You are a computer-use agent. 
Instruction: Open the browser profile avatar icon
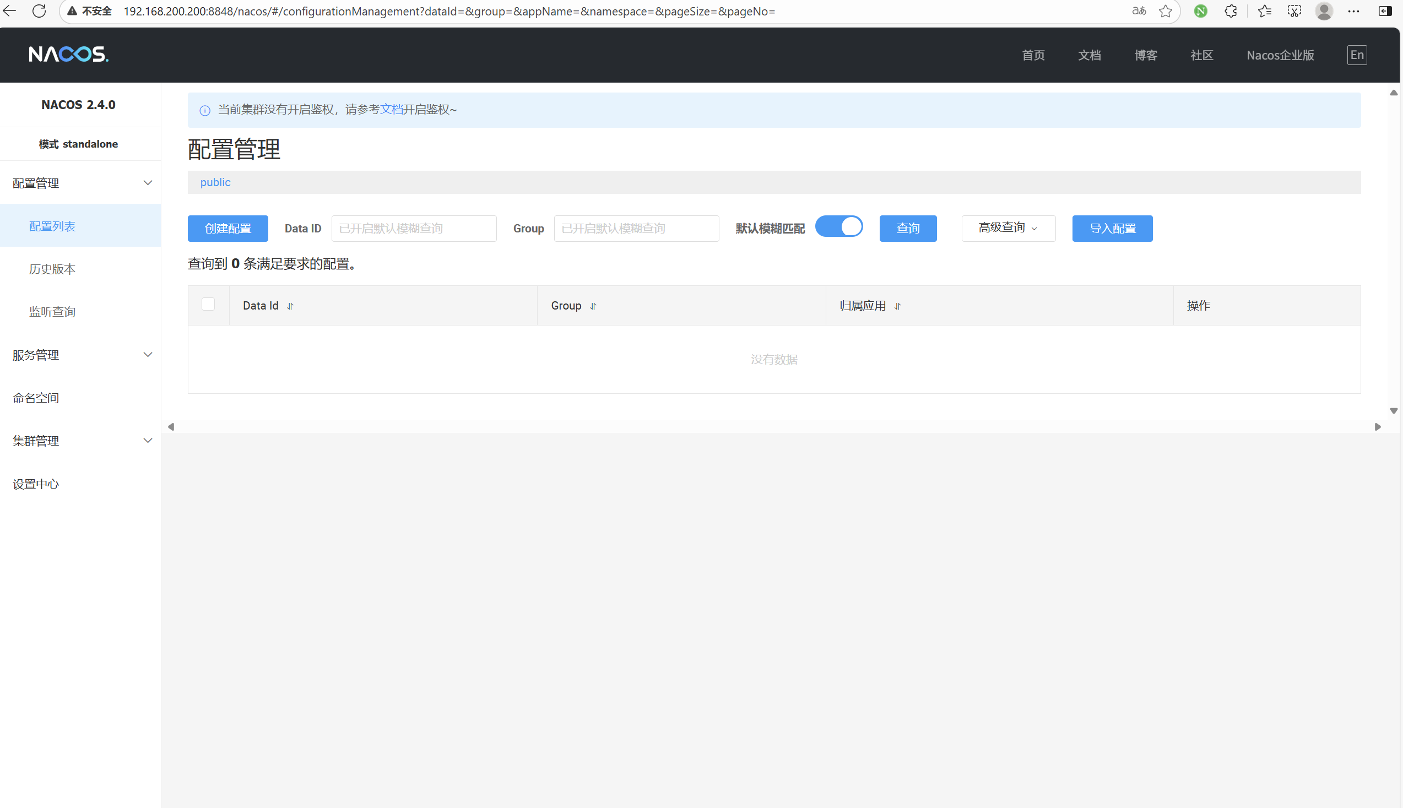tap(1324, 11)
